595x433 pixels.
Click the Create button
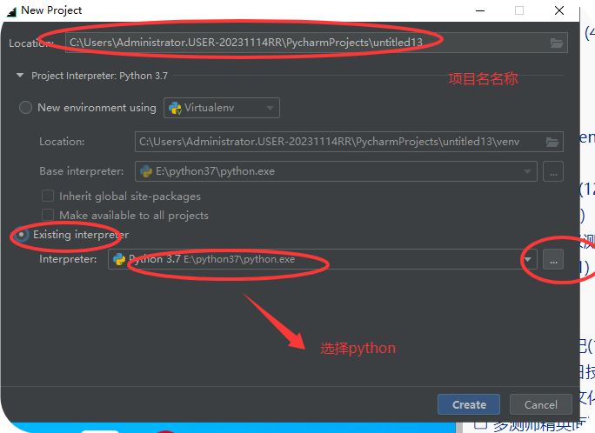[x=469, y=404]
